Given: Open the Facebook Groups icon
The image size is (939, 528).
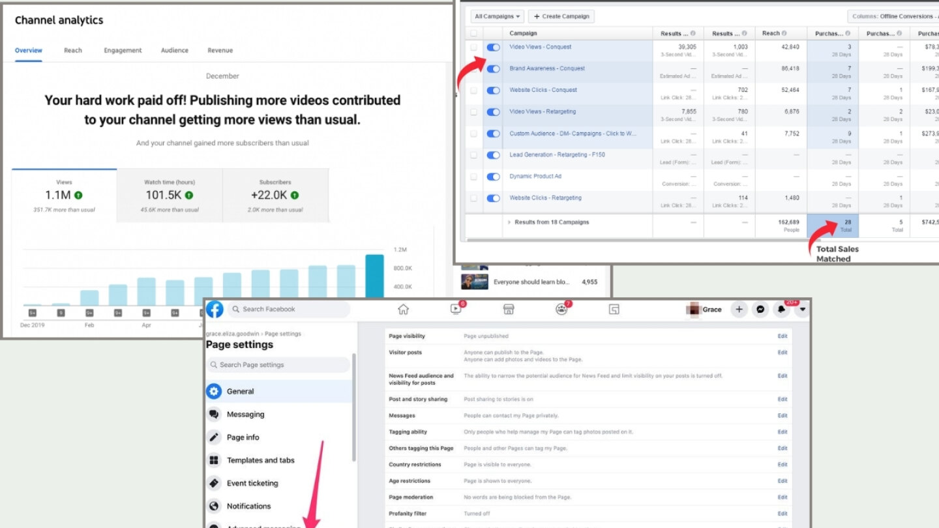Looking at the screenshot, I should pos(561,309).
